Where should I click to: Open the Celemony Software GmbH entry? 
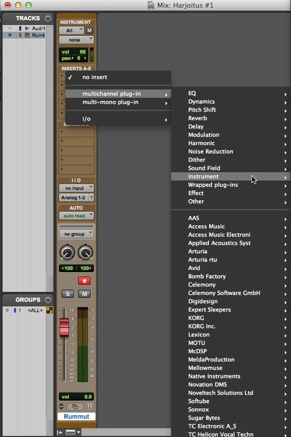click(231, 293)
